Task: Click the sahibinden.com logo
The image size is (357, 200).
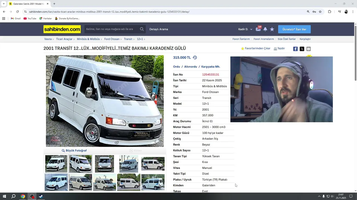Action: (x=62, y=29)
